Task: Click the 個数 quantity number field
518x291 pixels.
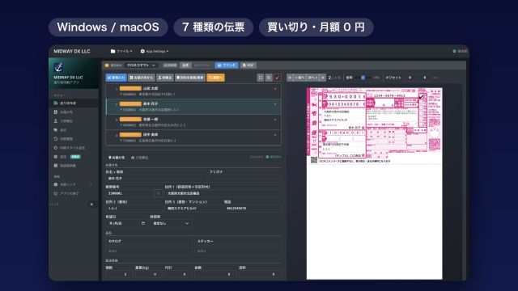Action: 119,275
